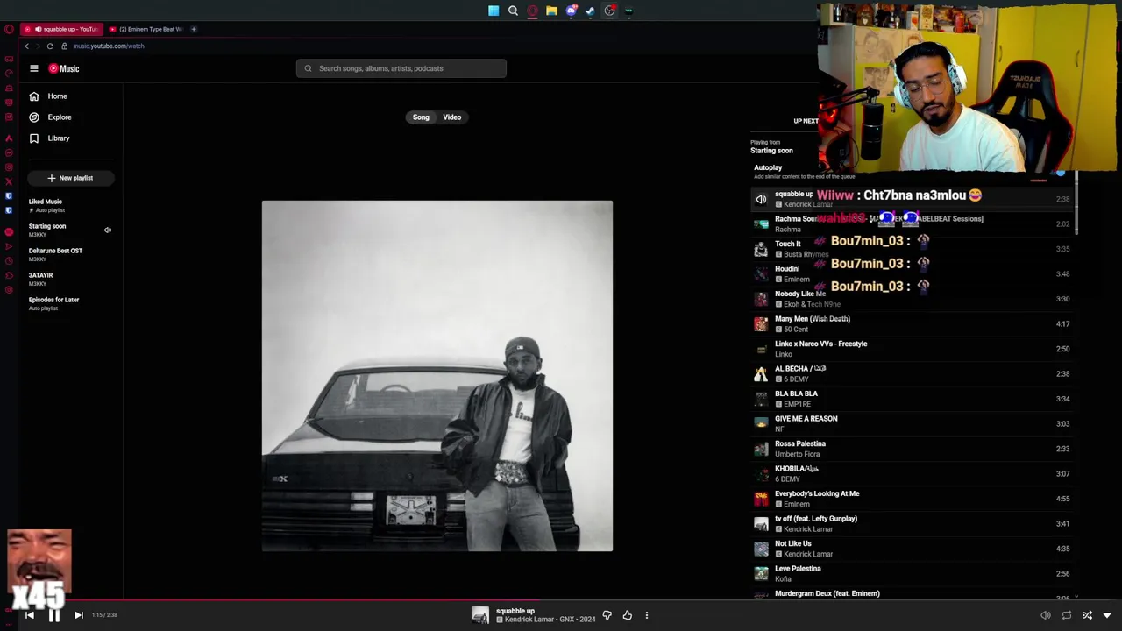Viewport: 1122px width, 631px height.
Task: Play Not Like Us from queue
Action: coord(913,549)
